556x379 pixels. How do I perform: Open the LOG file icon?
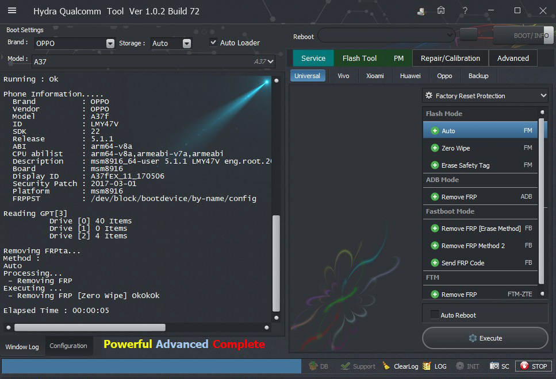click(427, 366)
